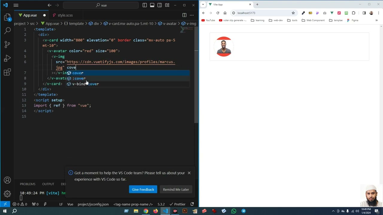
Task: Go back in VS Code navigation
Action: (50, 5)
